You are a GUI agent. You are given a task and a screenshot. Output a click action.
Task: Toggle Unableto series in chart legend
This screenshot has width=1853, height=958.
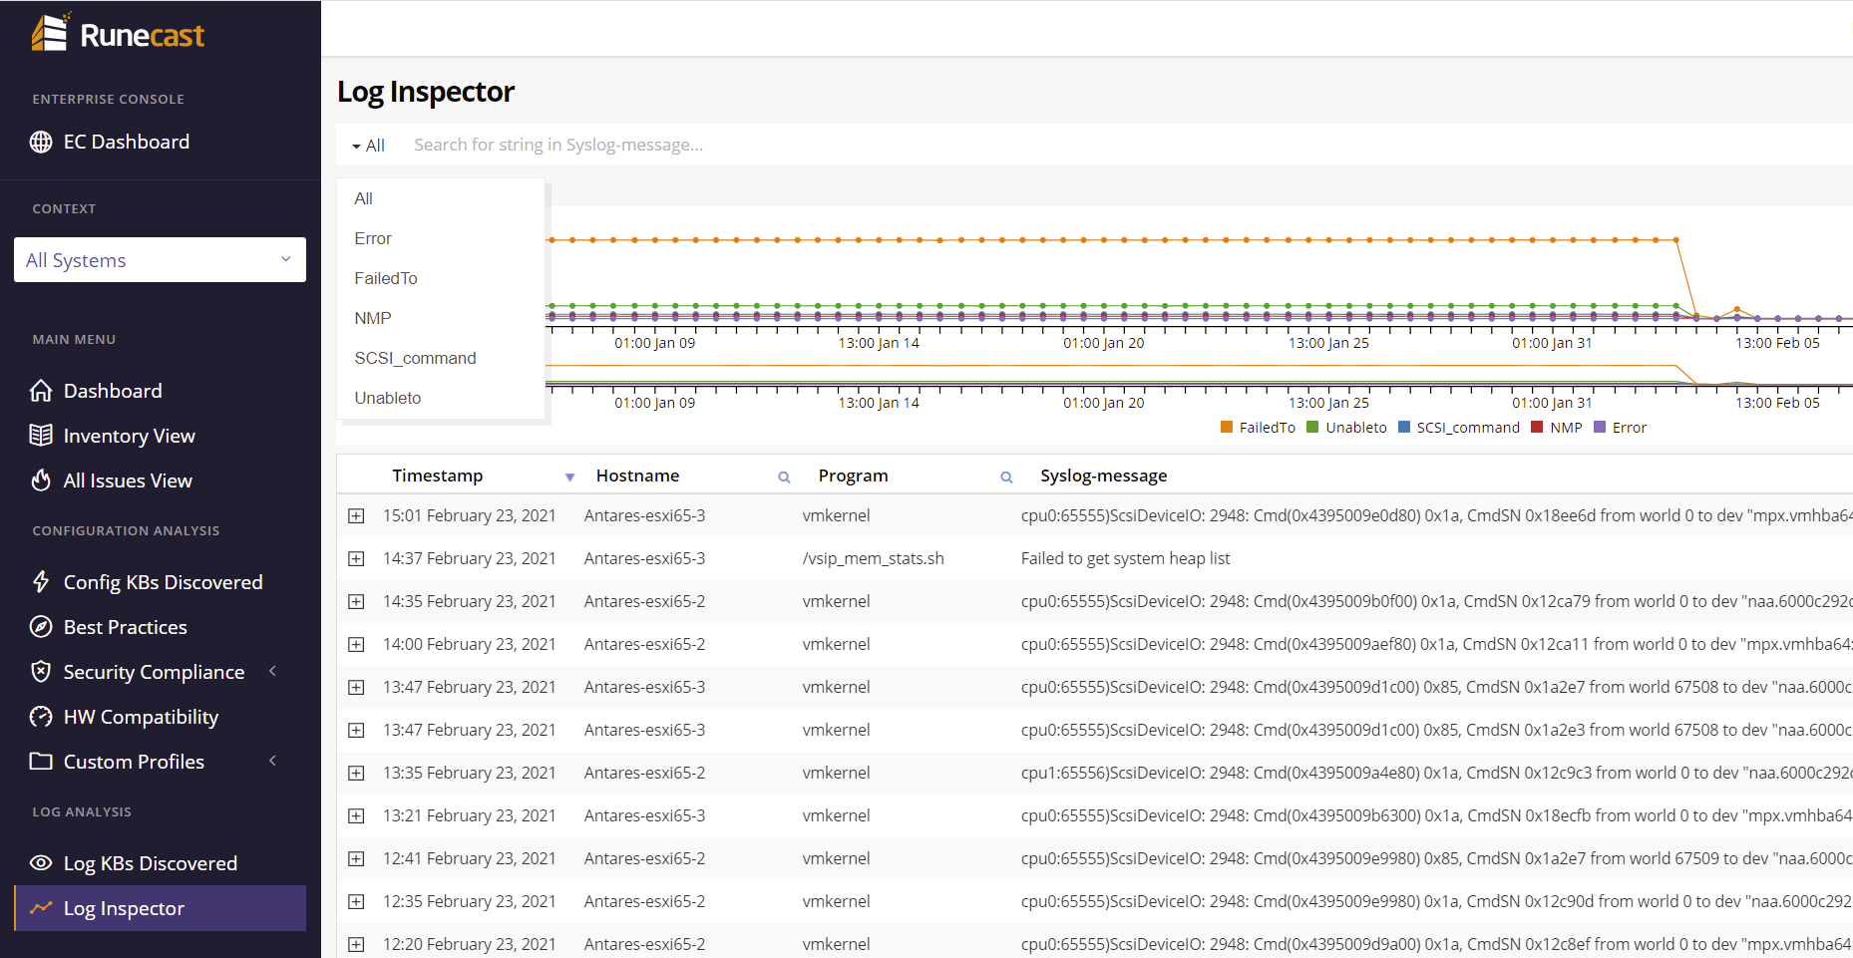coord(1346,428)
